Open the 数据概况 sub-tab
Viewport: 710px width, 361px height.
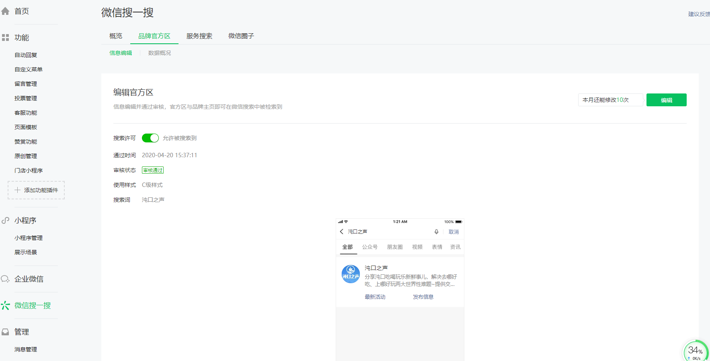click(160, 53)
